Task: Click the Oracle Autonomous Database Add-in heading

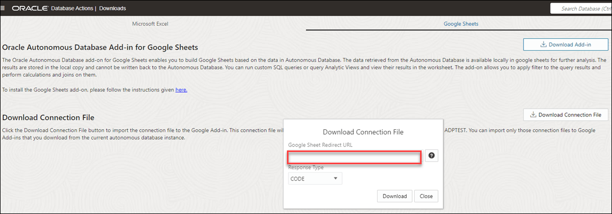Action: pyautogui.click(x=100, y=47)
